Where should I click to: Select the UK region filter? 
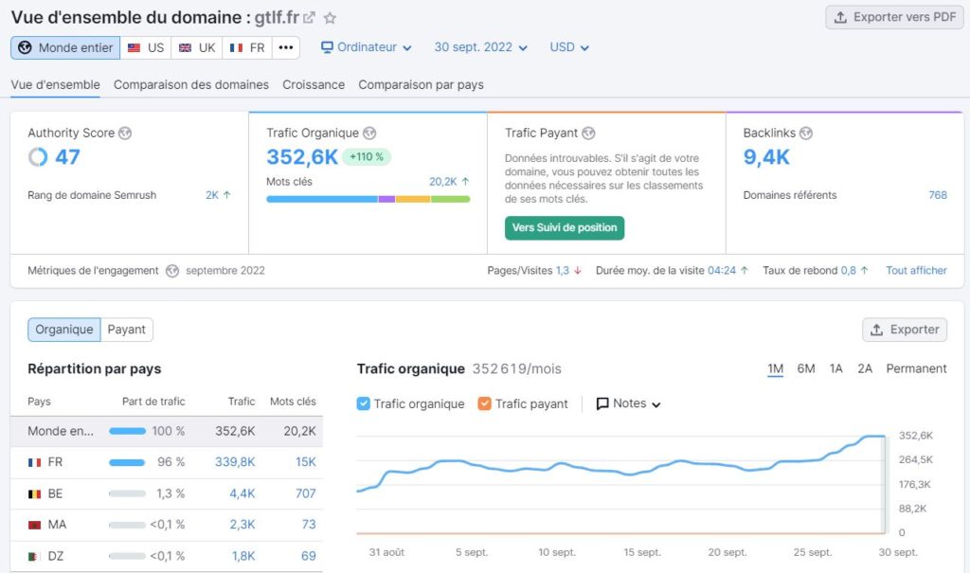(x=197, y=47)
